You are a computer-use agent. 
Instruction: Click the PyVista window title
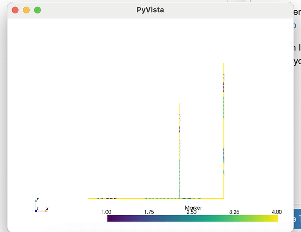(x=150, y=10)
